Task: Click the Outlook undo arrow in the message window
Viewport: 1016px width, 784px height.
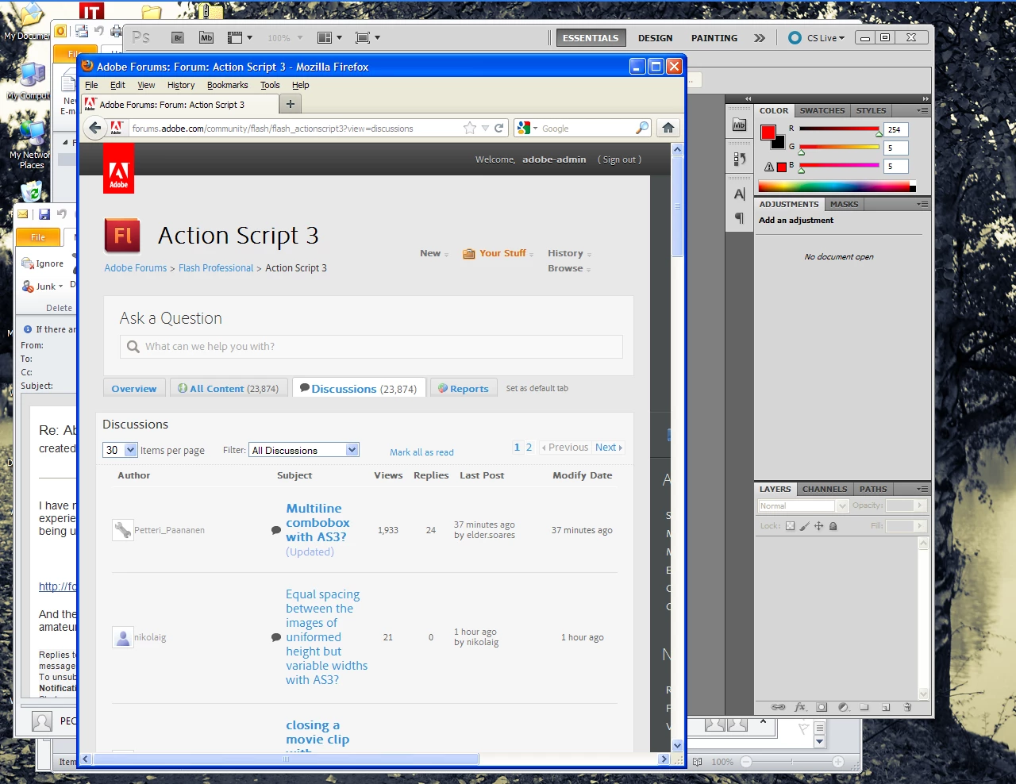Action: click(62, 214)
